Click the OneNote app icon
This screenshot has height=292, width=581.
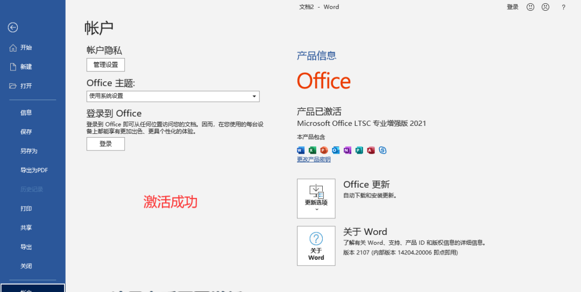point(347,150)
